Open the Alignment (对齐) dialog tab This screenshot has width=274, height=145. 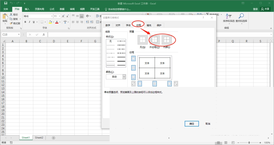point(118,25)
